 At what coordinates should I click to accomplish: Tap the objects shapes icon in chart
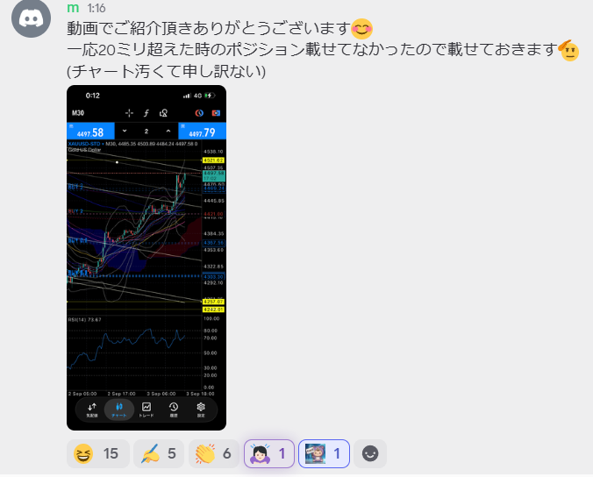pyautogui.click(x=163, y=113)
